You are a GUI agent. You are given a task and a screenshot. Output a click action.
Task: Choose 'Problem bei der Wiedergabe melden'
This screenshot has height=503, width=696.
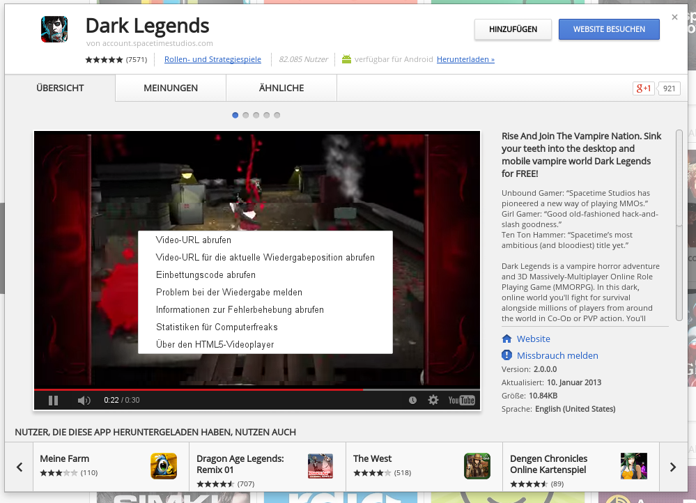(x=265, y=292)
